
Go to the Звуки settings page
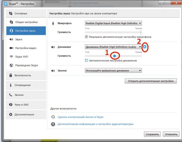[x=26, y=39]
